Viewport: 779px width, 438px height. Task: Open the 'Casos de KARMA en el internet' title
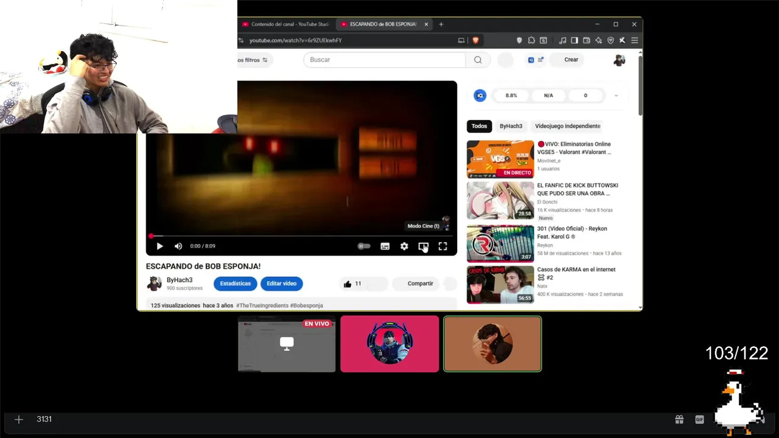[576, 273]
